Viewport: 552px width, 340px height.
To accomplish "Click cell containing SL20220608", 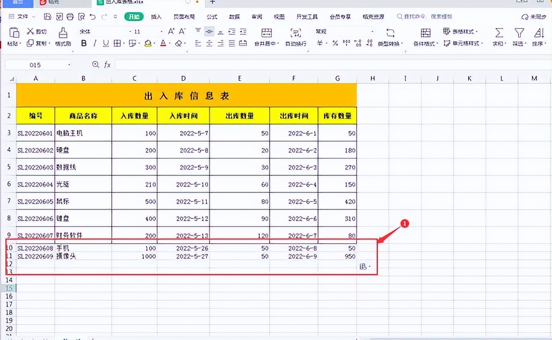I will tap(35, 248).
